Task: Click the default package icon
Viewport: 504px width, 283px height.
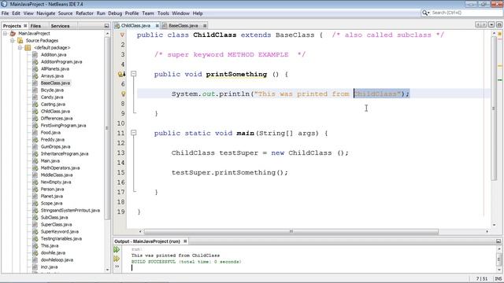Action: click(x=28, y=47)
